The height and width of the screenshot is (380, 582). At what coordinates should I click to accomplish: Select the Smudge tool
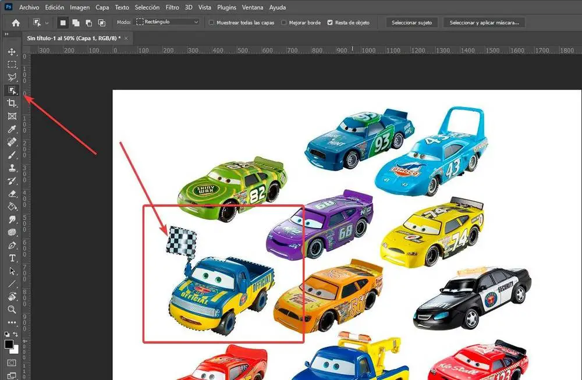(x=12, y=220)
